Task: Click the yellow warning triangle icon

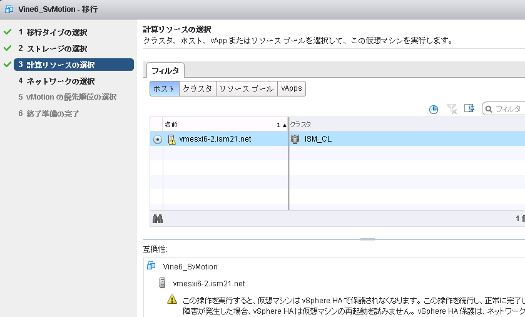Action: [x=172, y=300]
